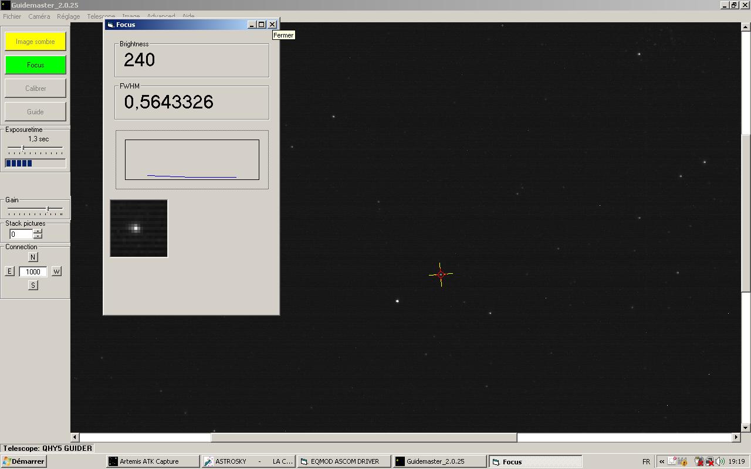The height and width of the screenshot is (469, 751).
Task: Click the zoomed star preview thumbnail
Action: coord(139,228)
